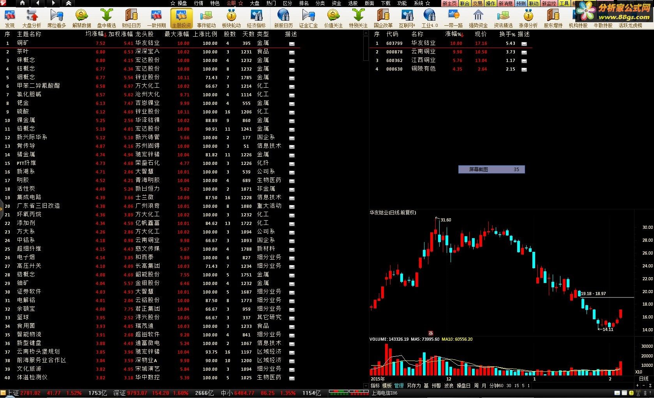Open description envelope for 云南铜业 stock

[524, 52]
